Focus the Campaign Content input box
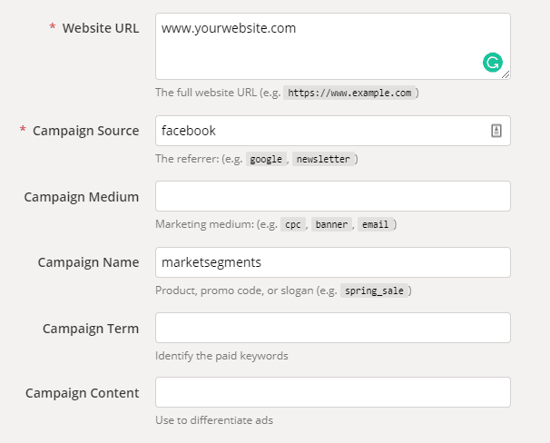 tap(333, 392)
